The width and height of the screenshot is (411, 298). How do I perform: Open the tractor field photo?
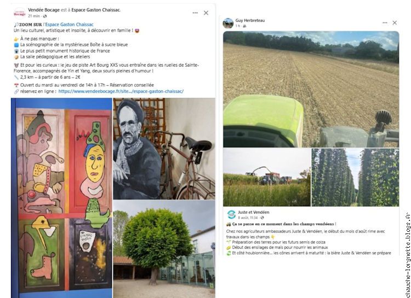coord(311,89)
